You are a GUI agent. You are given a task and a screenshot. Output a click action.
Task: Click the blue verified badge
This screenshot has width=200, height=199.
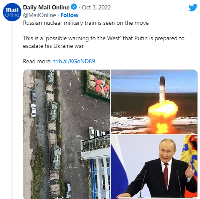[x=74, y=7]
